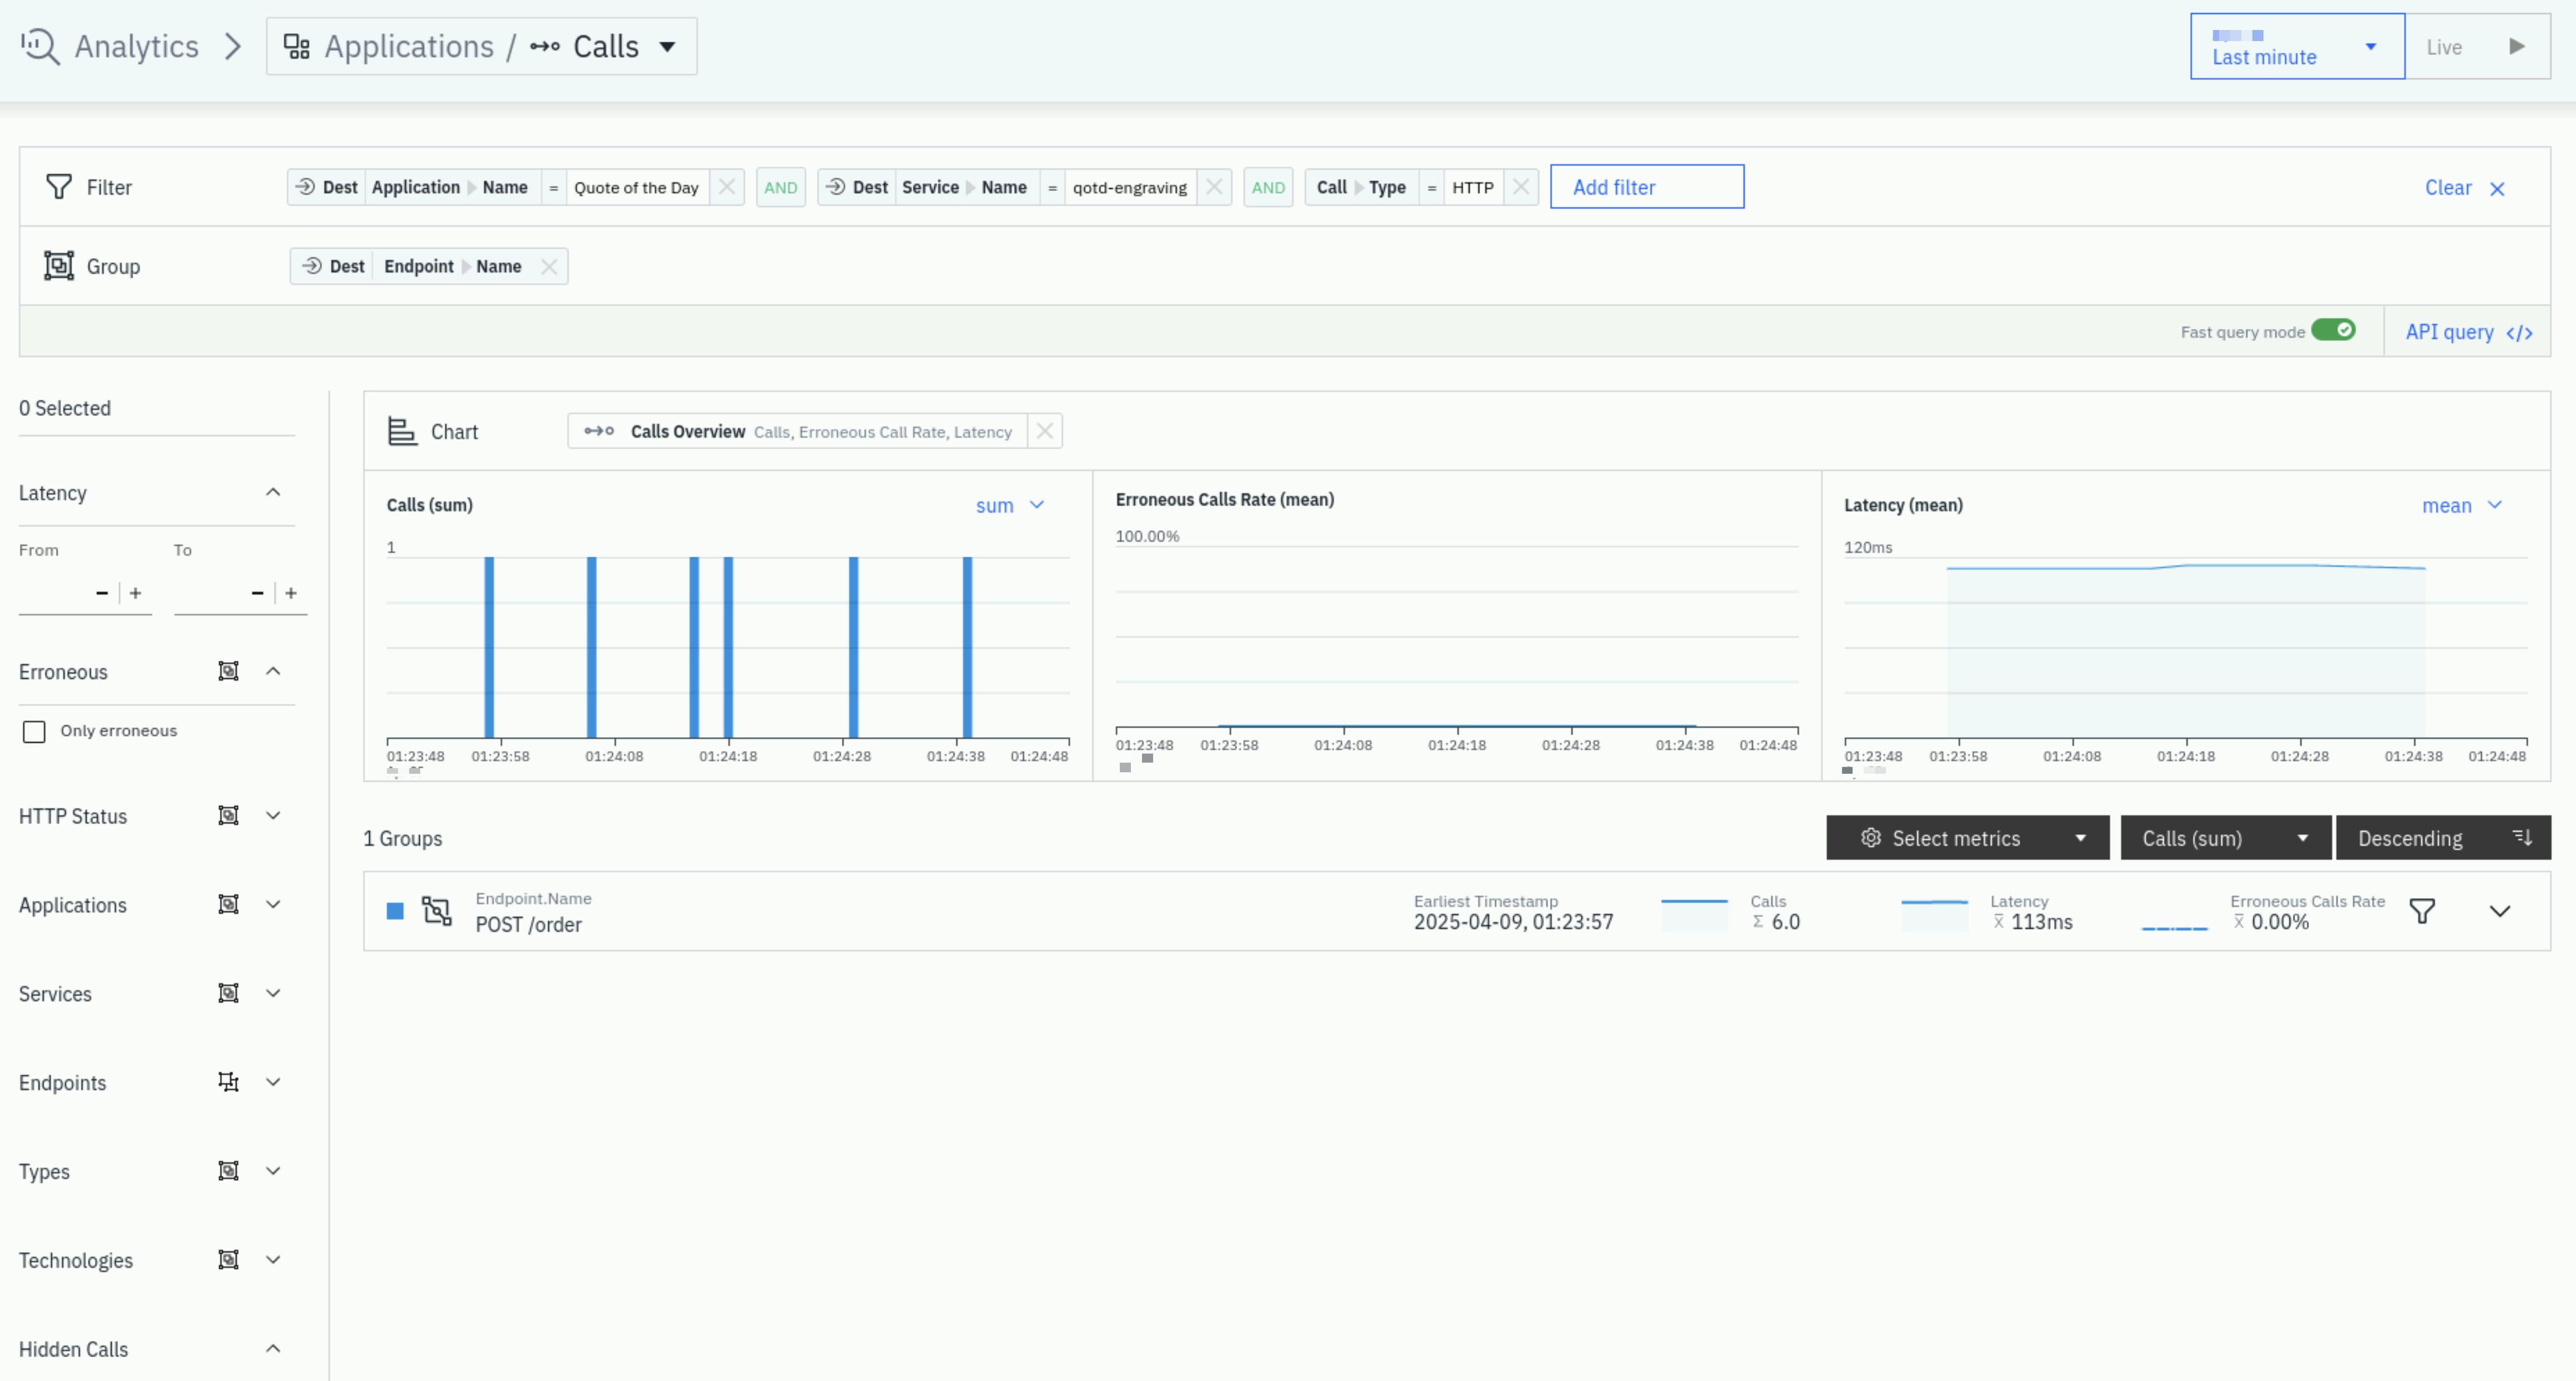Click the Group icon in the filter bar
The height and width of the screenshot is (1381, 2576).
(x=59, y=266)
